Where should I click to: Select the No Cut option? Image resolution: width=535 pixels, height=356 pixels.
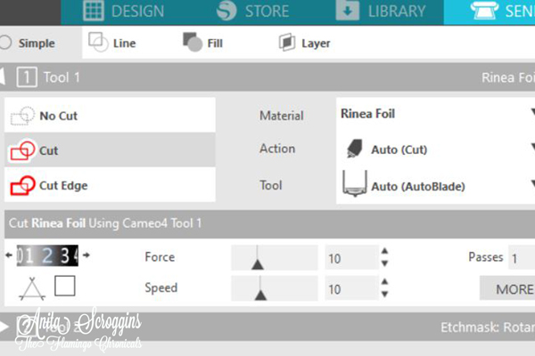point(110,116)
